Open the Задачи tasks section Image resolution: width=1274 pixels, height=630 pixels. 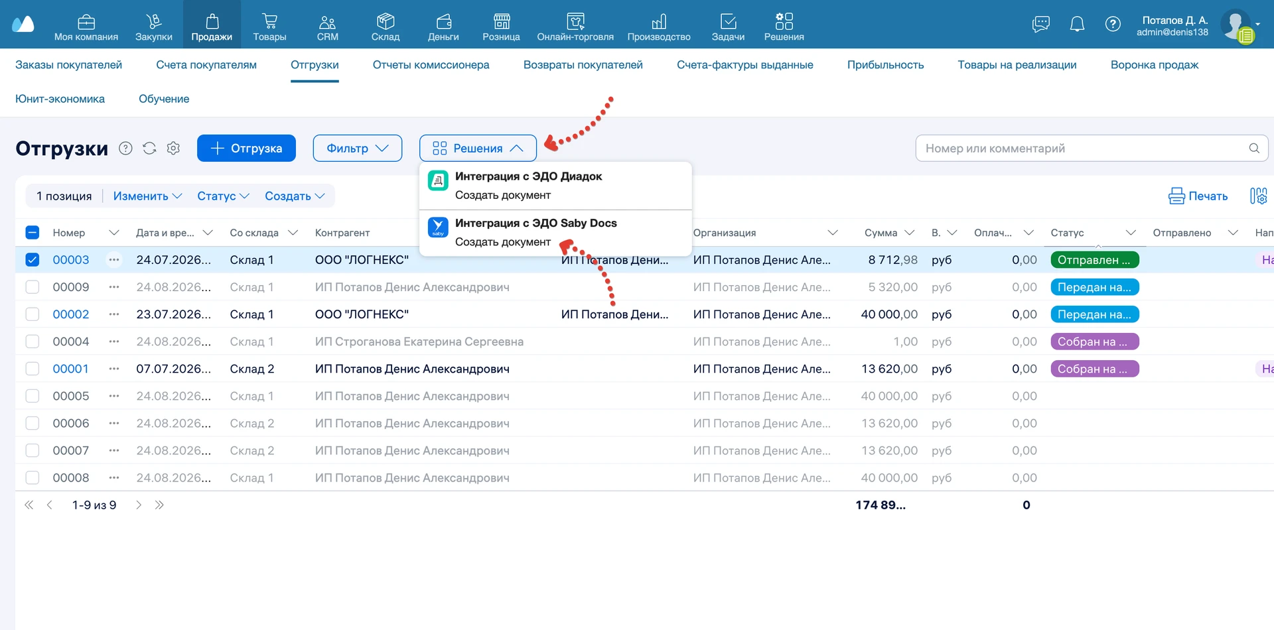tap(728, 27)
